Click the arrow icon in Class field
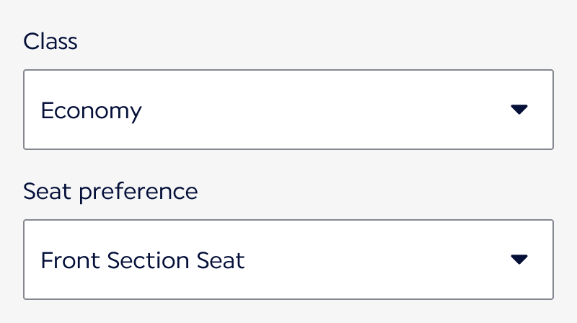Viewport: 577px width, 323px height. click(x=519, y=110)
